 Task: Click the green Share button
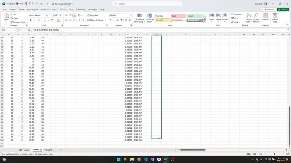pyautogui.click(x=283, y=10)
